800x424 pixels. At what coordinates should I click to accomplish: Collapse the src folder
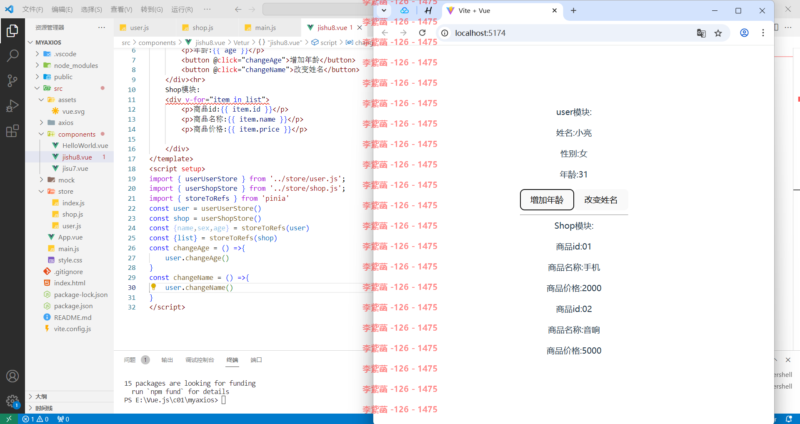click(37, 88)
